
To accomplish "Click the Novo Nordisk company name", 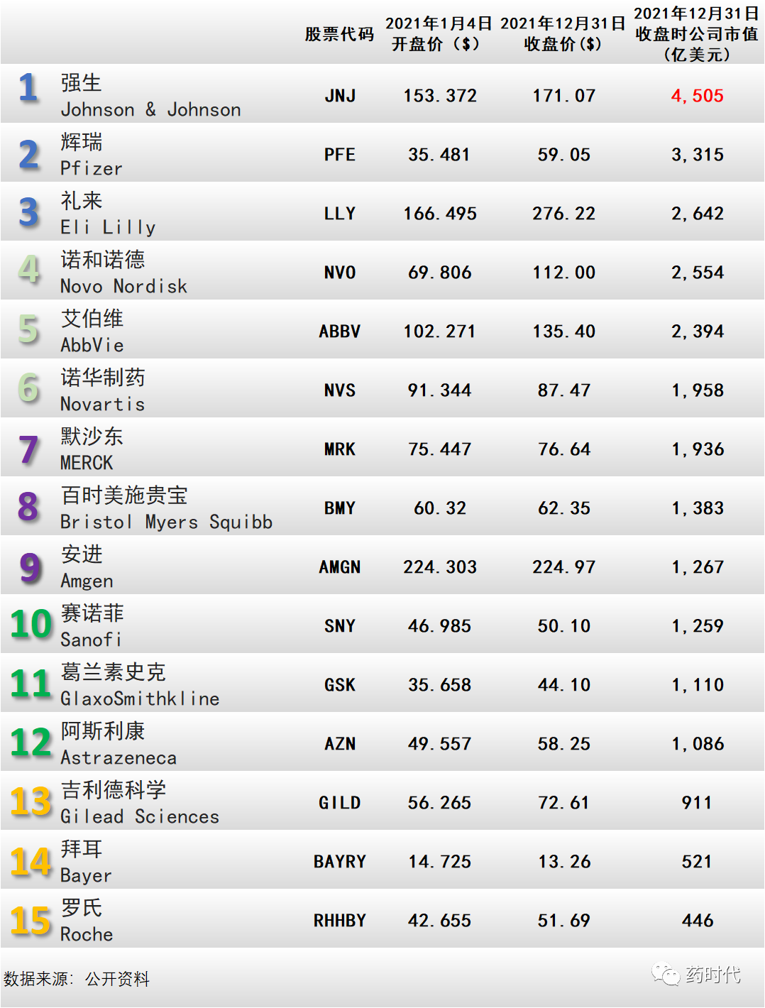I will click(123, 286).
